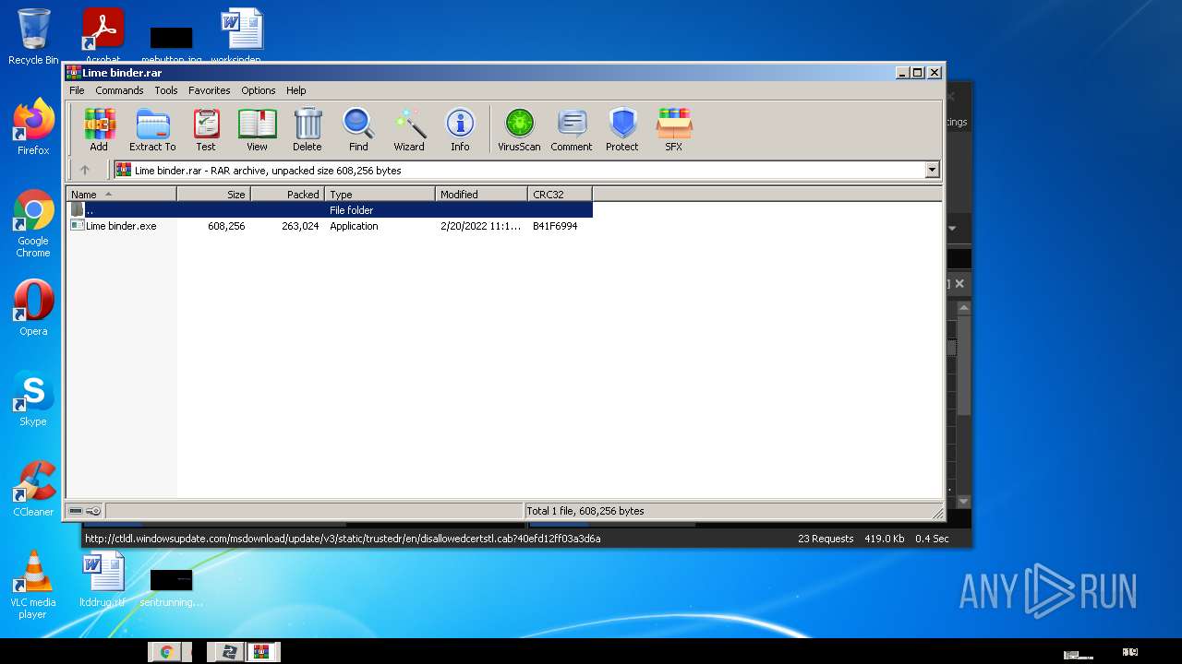
Task: Click the WinRAR taskbar button
Action: point(261,652)
